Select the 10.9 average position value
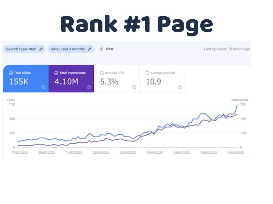273x204 pixels. (153, 82)
